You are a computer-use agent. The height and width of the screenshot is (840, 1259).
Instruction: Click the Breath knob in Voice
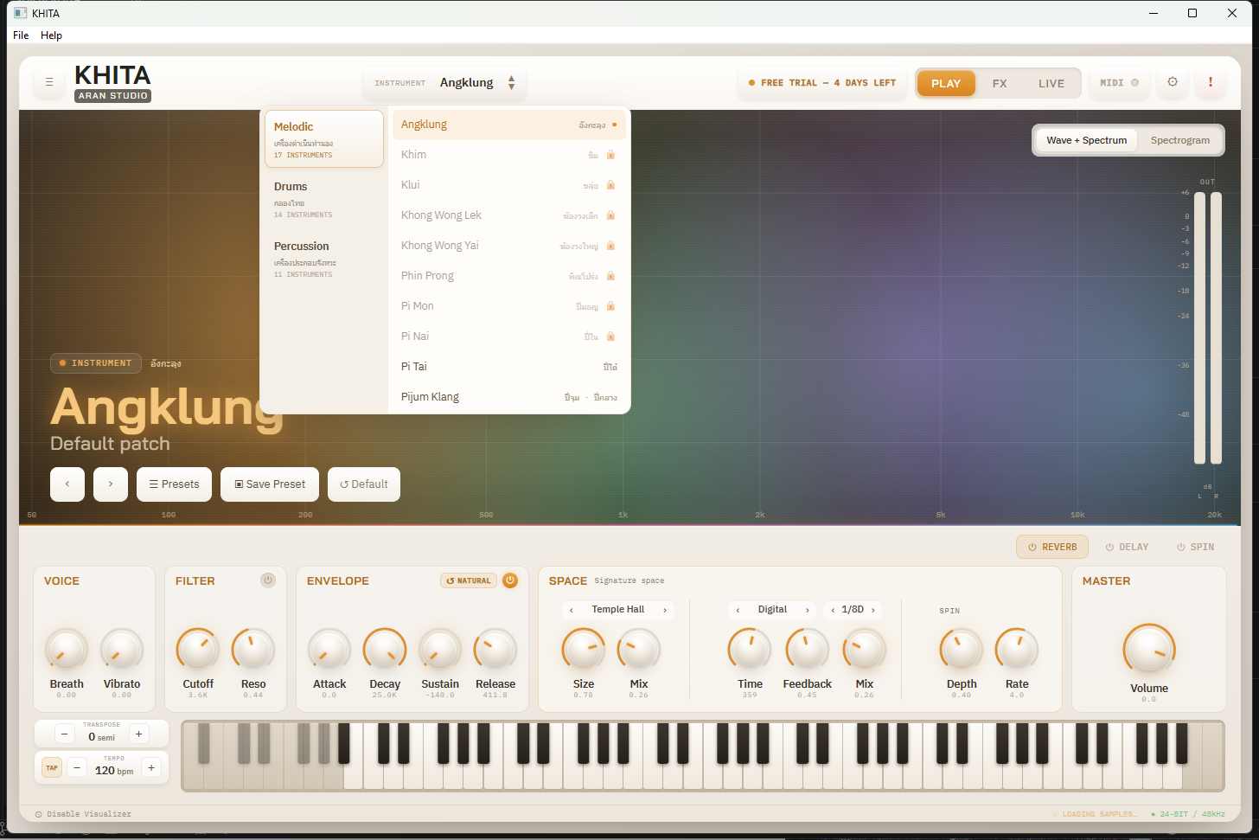(x=67, y=650)
